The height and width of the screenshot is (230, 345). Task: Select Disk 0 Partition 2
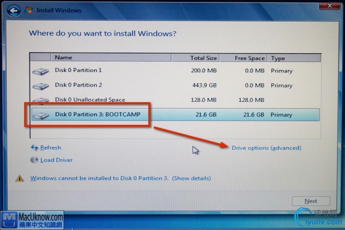click(175, 85)
